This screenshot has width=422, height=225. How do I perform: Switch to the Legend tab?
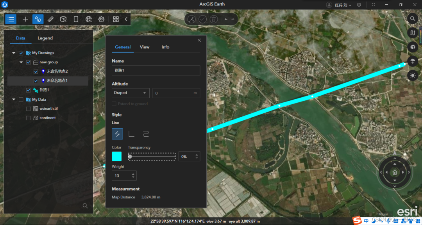tap(45, 38)
